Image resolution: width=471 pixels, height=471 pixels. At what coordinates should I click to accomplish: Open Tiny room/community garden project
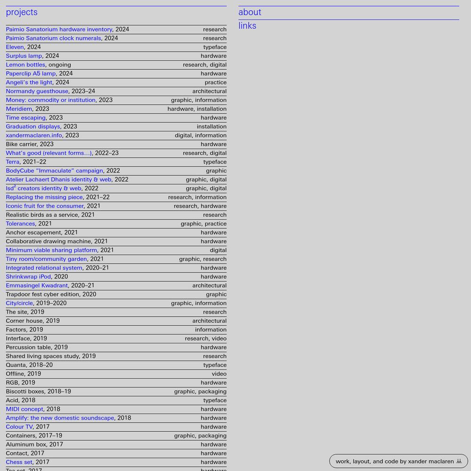(x=46, y=259)
